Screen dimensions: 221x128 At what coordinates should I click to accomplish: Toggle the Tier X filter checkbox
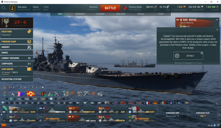(62, 103)
